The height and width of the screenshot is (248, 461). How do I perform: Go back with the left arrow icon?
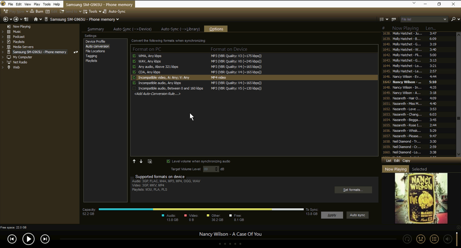6,19
